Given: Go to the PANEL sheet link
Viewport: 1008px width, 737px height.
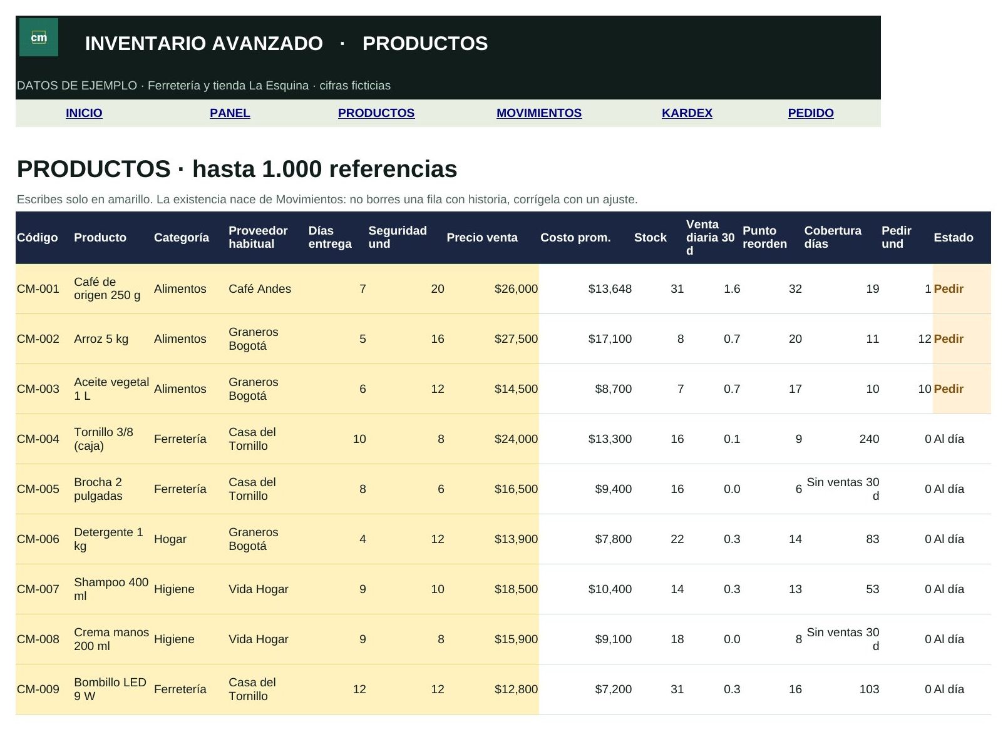Looking at the screenshot, I should [230, 113].
